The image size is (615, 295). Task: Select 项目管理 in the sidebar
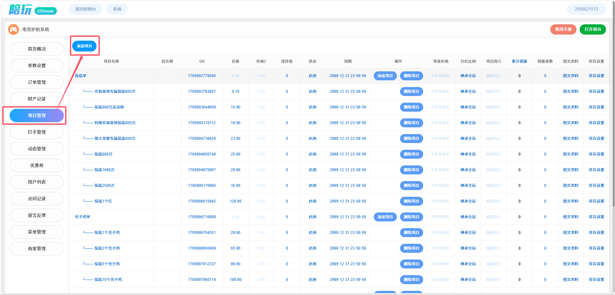coord(37,116)
